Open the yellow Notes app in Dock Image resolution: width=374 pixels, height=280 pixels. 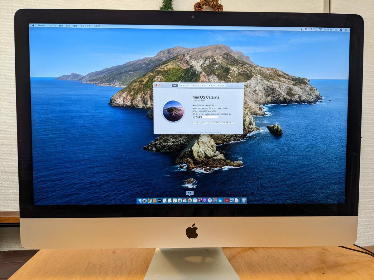pos(170,201)
